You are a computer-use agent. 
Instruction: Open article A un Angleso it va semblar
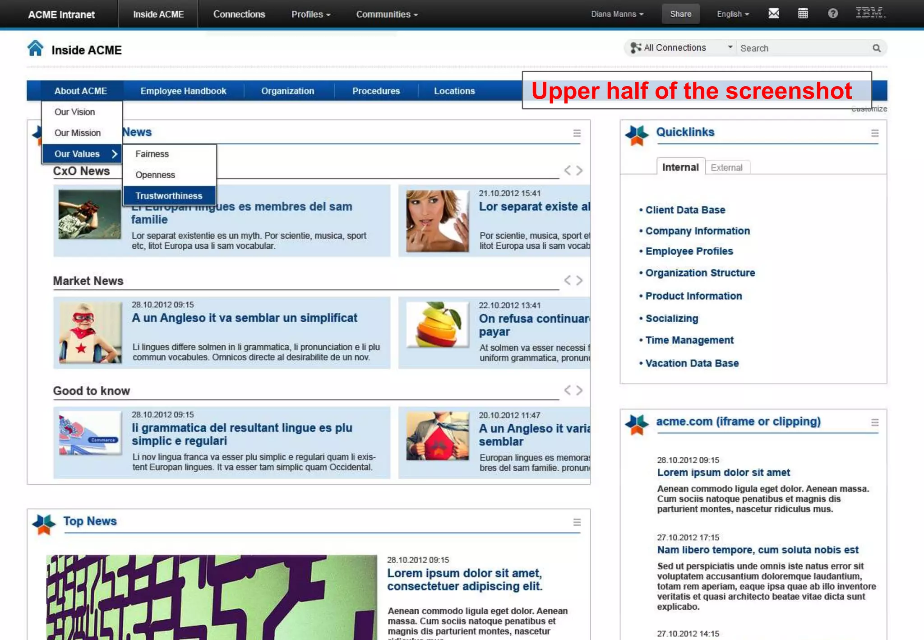point(244,318)
